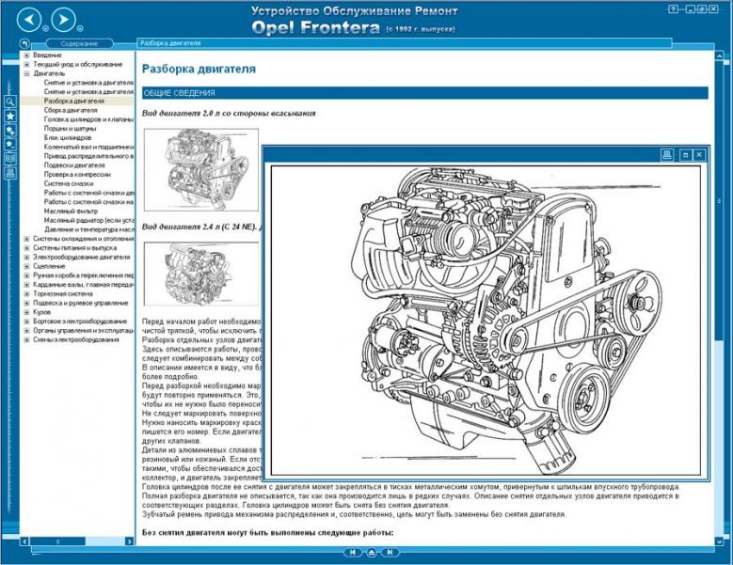Maximize the engine image popup
The width and height of the screenshot is (733, 565).
point(686,154)
